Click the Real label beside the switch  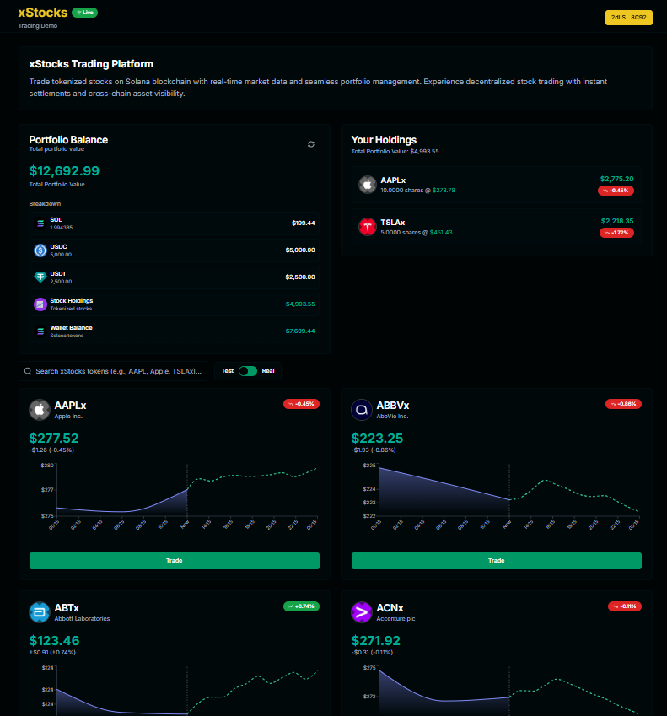[x=268, y=371]
